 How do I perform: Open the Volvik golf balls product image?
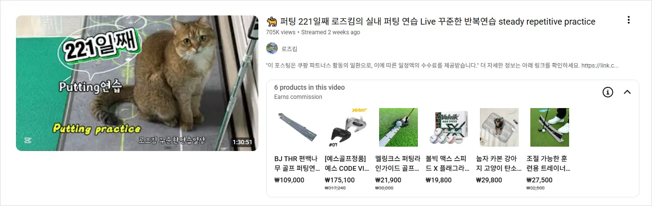[449, 127]
